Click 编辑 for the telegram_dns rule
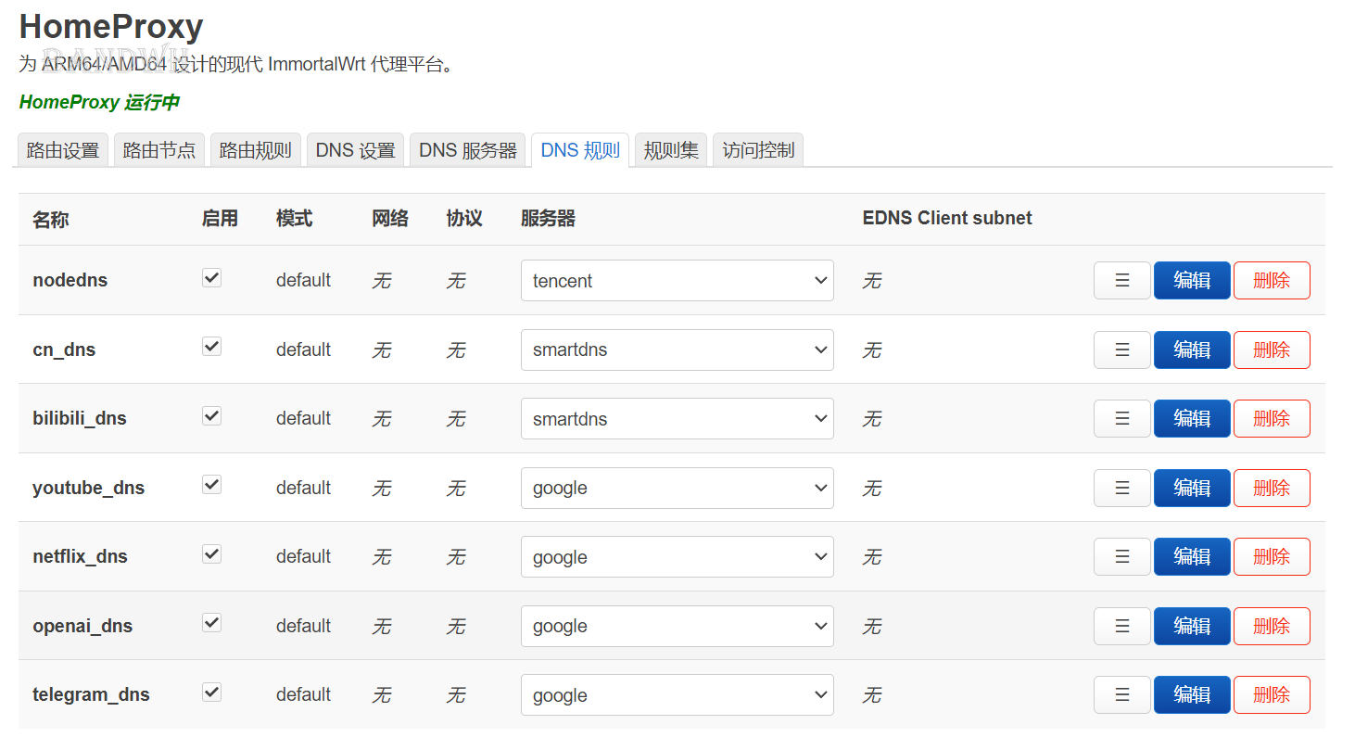This screenshot has height=750, width=1355. pos(1192,694)
